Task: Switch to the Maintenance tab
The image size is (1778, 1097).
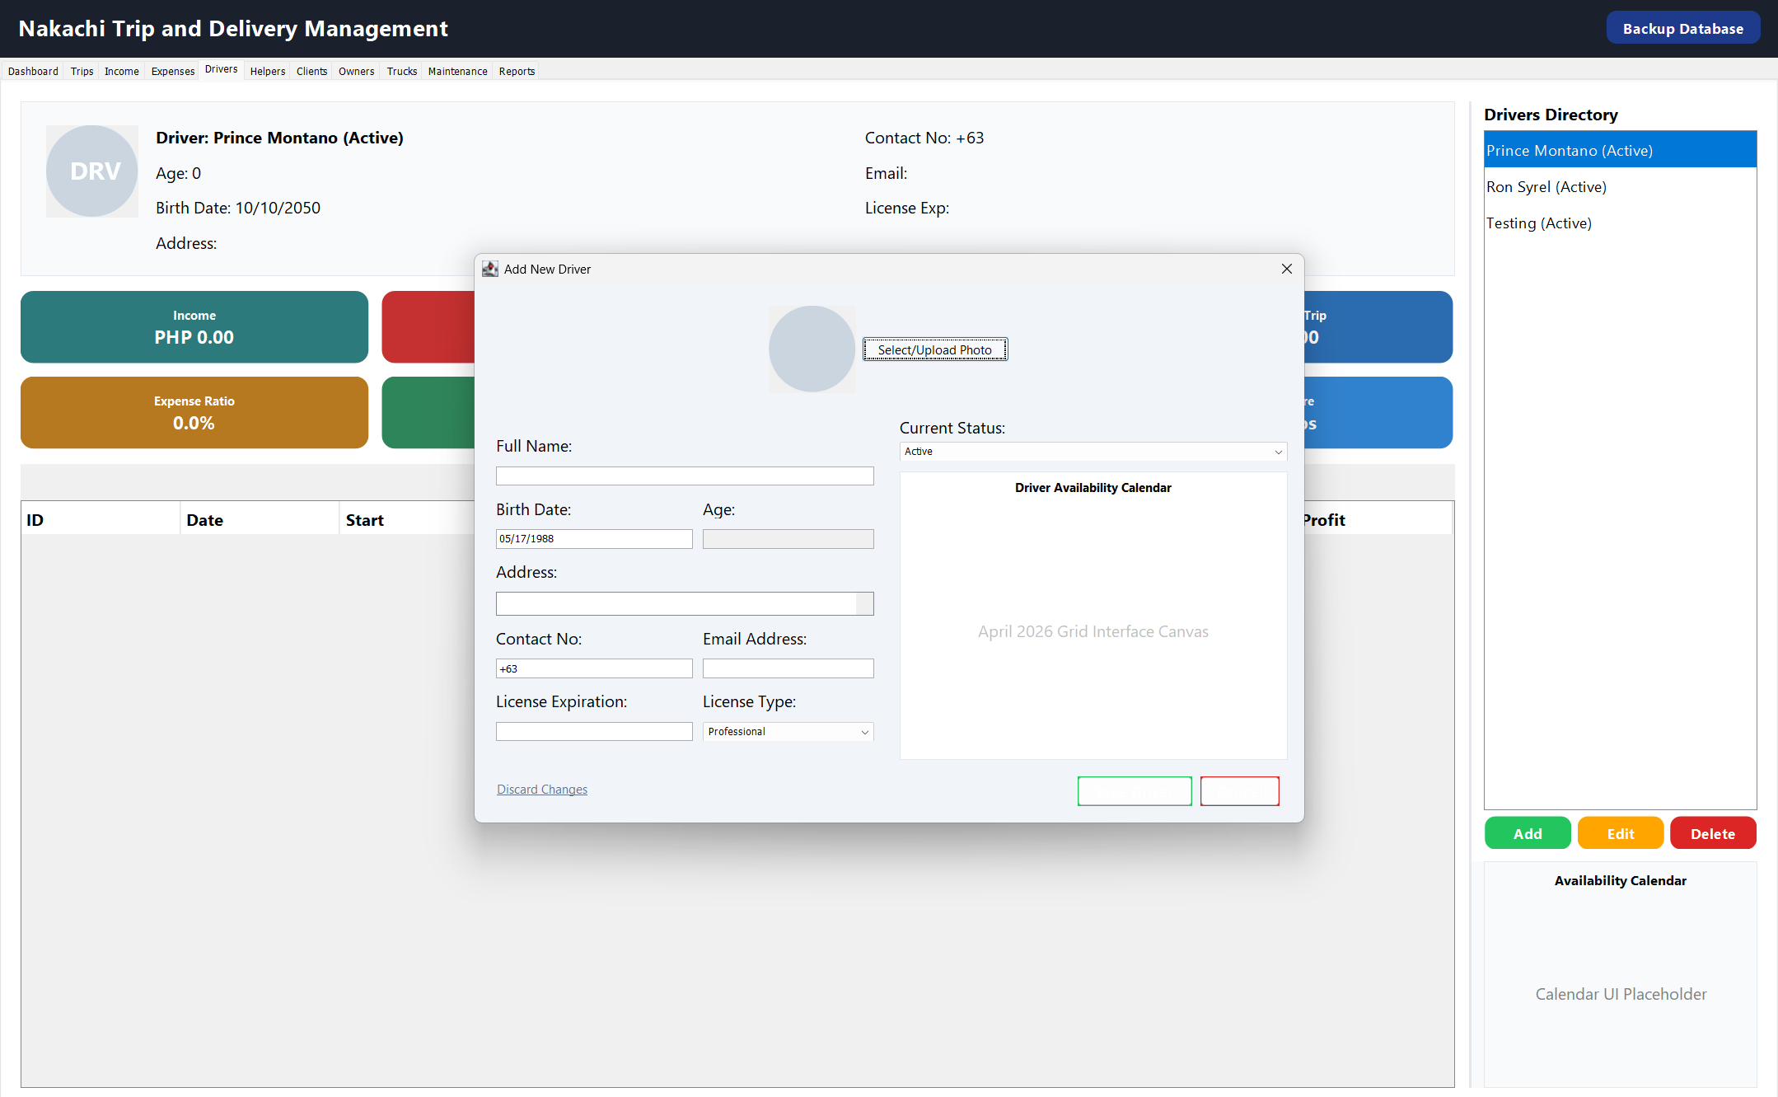Action: click(x=457, y=72)
